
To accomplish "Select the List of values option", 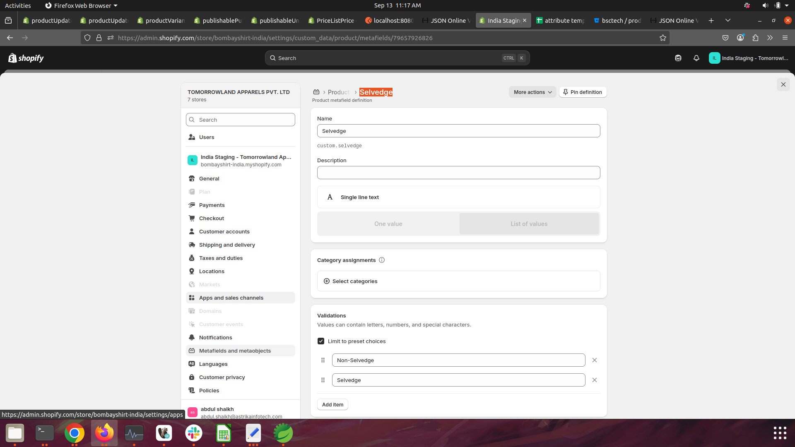I will click(529, 224).
